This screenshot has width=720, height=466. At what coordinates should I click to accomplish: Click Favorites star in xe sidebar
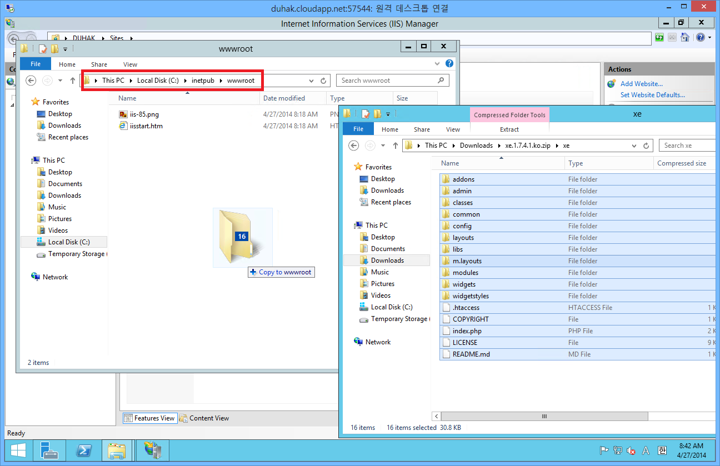point(358,167)
